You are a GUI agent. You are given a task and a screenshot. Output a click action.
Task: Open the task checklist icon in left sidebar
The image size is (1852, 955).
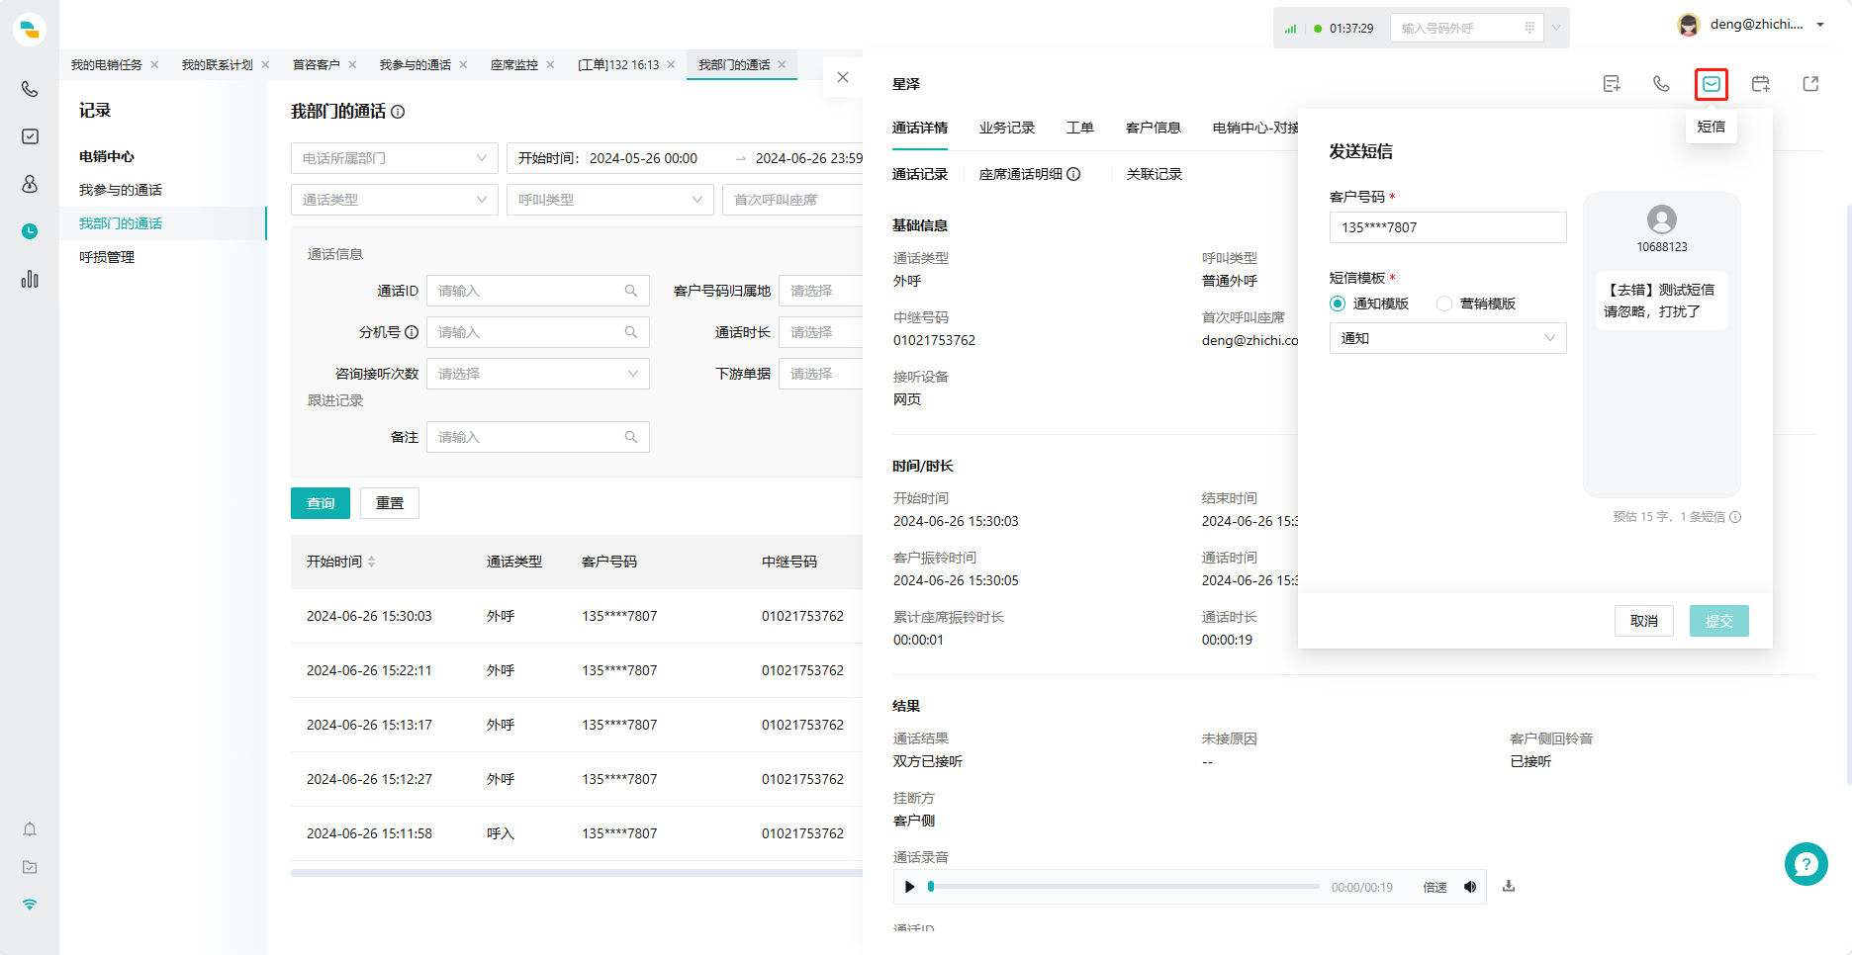[x=30, y=136]
